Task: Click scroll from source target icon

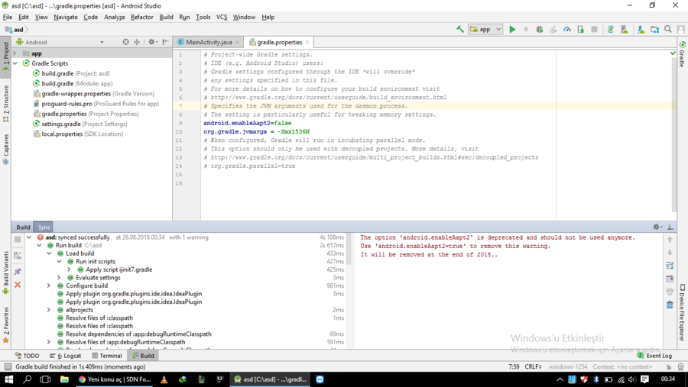Action: (126, 42)
